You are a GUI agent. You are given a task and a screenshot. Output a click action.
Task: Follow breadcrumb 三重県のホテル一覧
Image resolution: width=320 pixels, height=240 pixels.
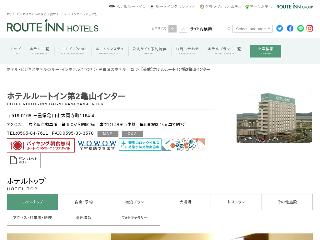click(x=116, y=69)
